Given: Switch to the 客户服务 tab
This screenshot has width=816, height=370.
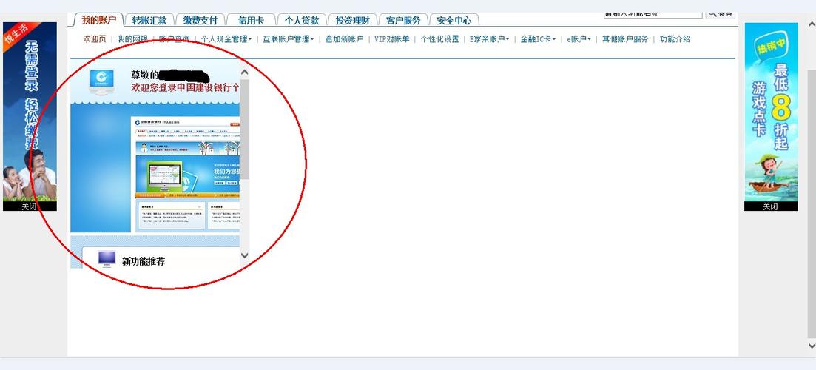Looking at the screenshot, I should pyautogui.click(x=402, y=20).
